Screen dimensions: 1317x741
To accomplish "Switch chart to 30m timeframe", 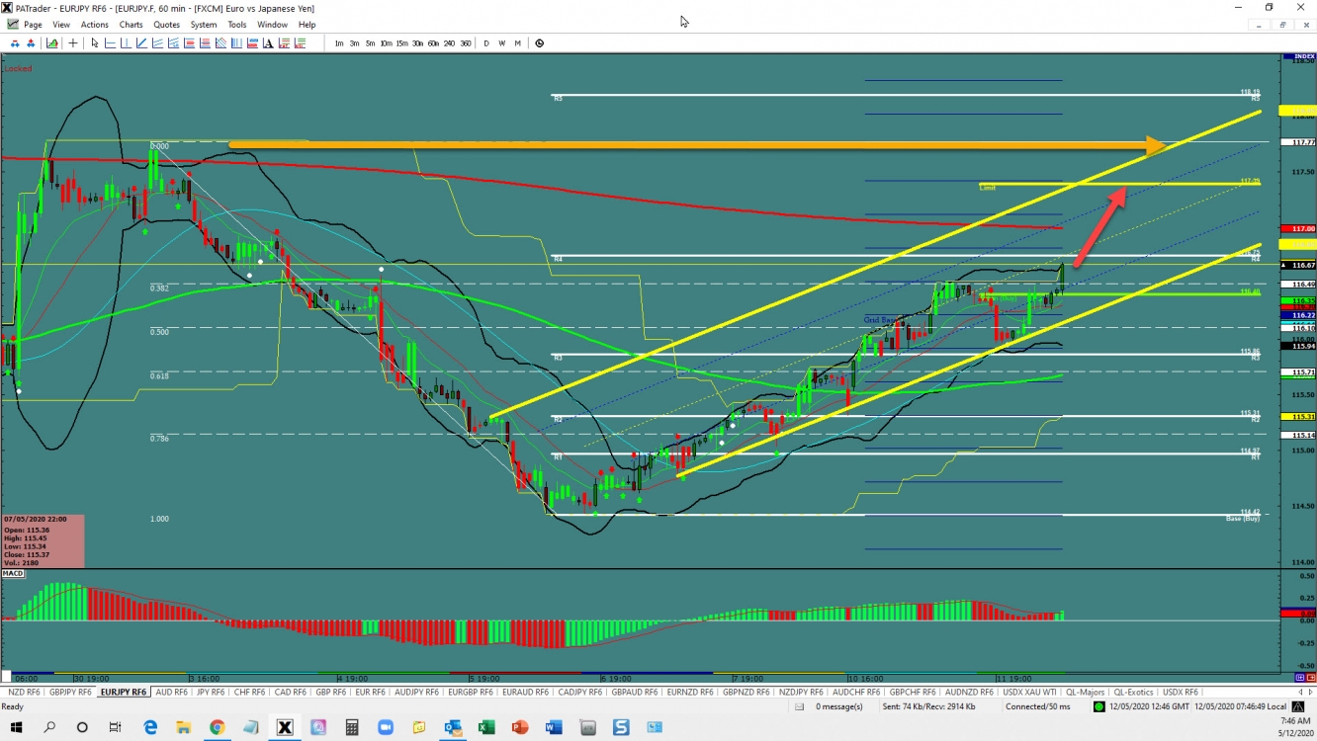I will (417, 43).
